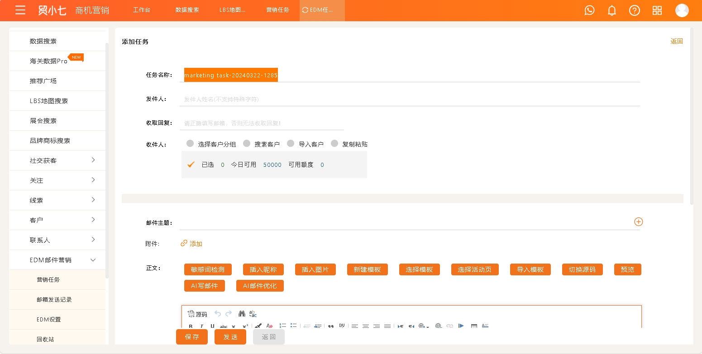The image size is (702, 354).
Task: Switch to the LBS地图 top tab
Action: 233,10
